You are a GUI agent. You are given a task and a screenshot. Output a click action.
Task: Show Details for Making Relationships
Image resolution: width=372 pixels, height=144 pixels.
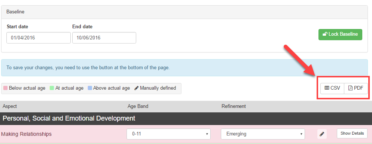[352, 133]
